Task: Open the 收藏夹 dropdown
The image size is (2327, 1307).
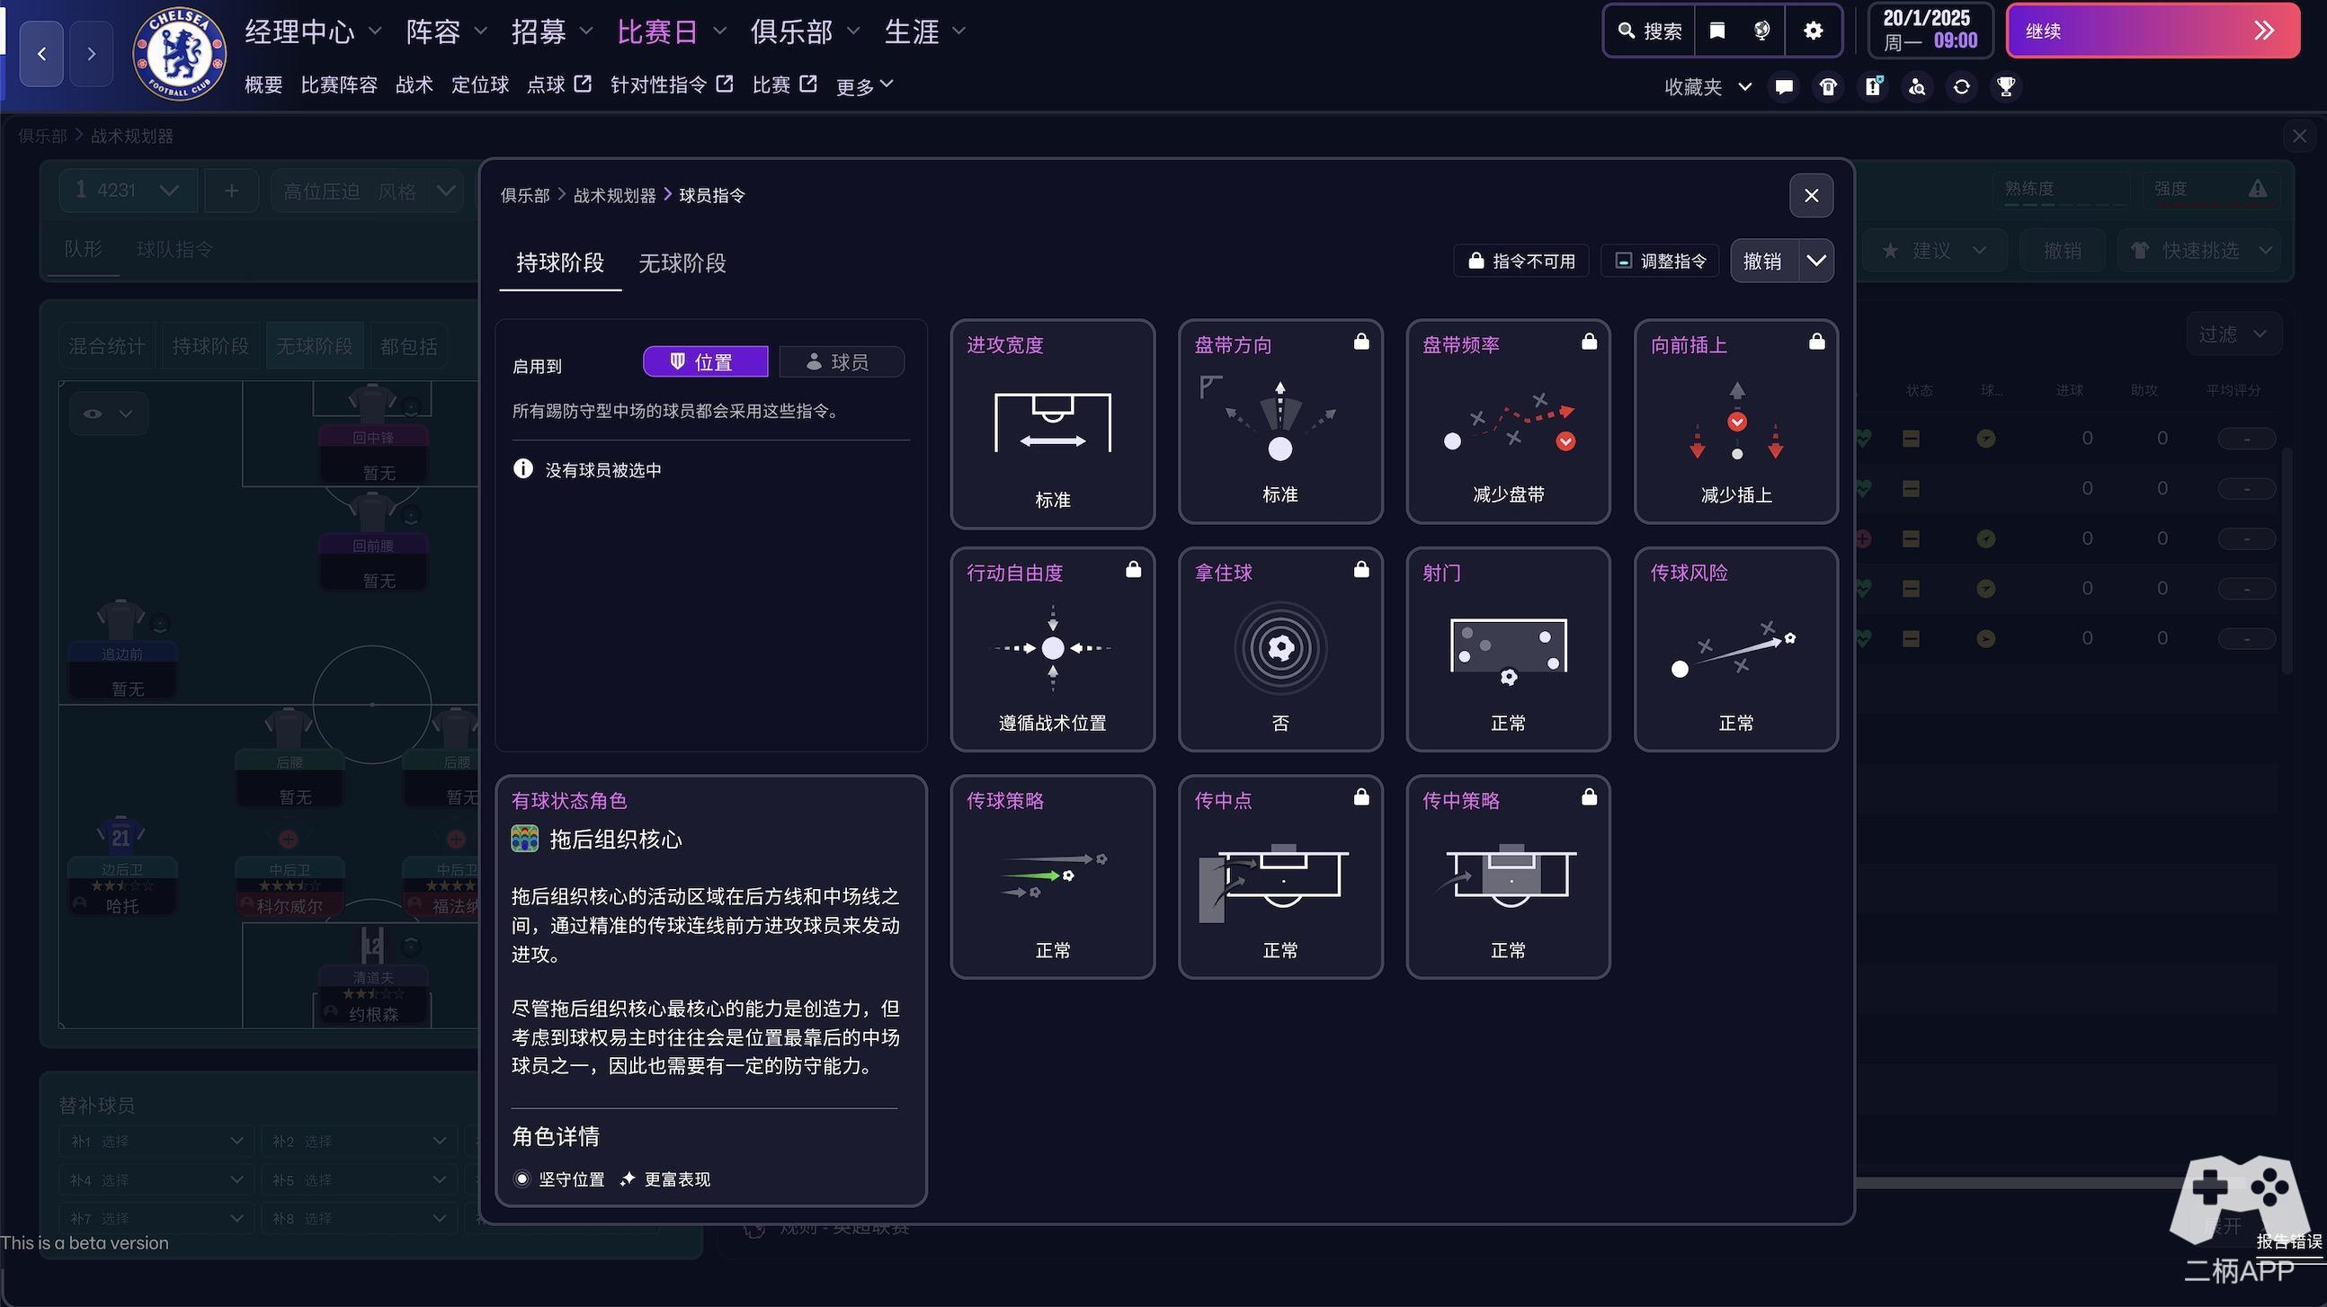Action: 1707,86
